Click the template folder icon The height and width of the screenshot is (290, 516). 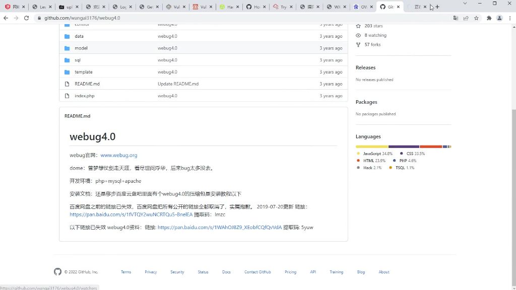(x=67, y=72)
